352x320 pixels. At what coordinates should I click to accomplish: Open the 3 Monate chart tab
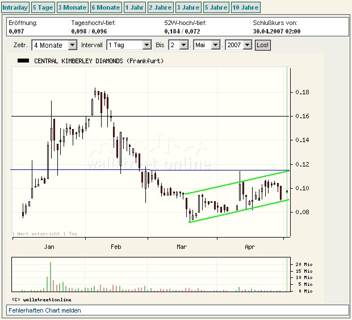click(x=73, y=7)
